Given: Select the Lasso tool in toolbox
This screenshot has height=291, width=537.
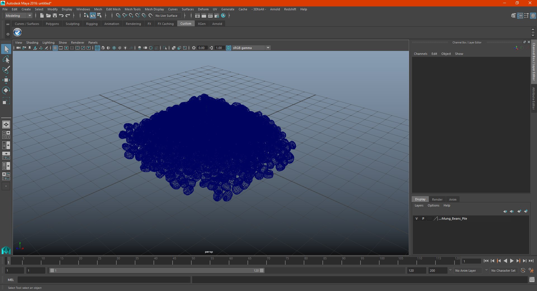Looking at the screenshot, I should tap(6, 59).
